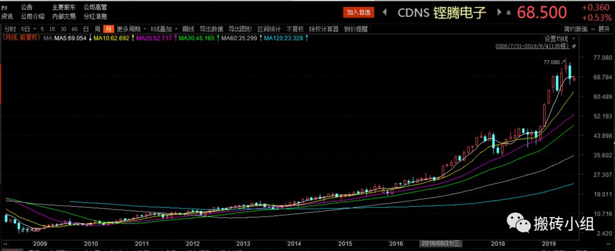
Task: Click MA120:23.328 cyan indicator
Action: [283, 38]
